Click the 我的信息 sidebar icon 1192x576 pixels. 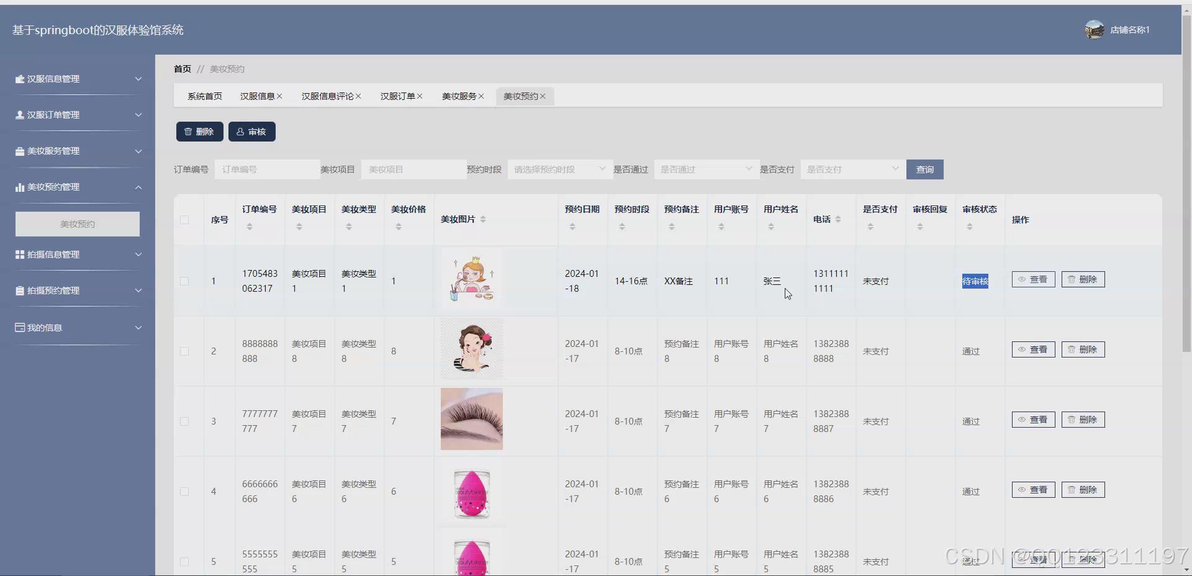tap(19, 327)
